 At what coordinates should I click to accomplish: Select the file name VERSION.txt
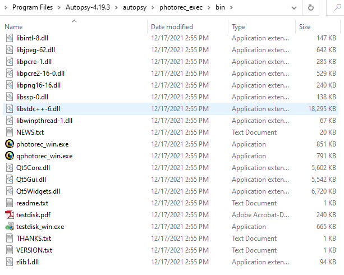[34, 250]
